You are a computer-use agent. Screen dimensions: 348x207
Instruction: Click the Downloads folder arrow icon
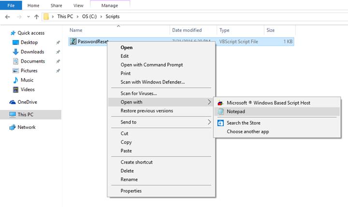click(x=15, y=52)
